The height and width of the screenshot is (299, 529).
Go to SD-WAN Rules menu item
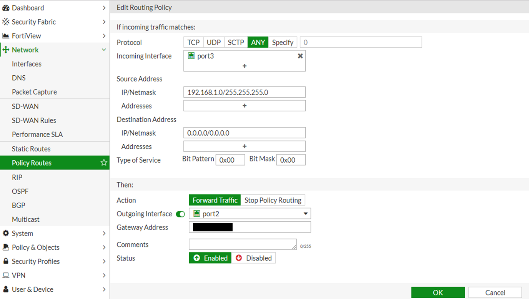34,120
